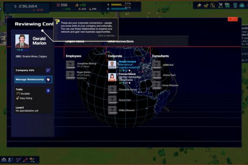Select Frances Mason contact portrait
This screenshot has height=165, width=248.
[x=112, y=77]
